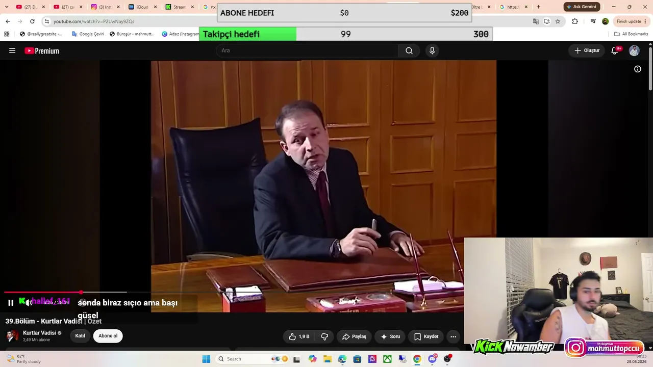
Task: Open Microsoft Edge from taskbar
Action: (x=342, y=359)
